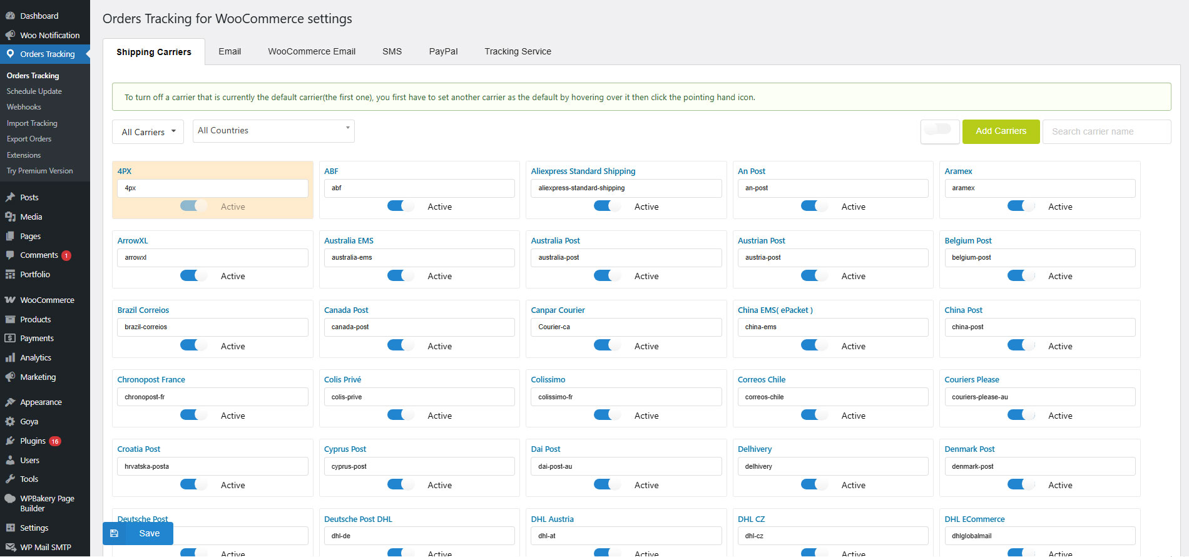Click the Marketing megaphone icon
The image size is (1189, 557).
[10, 377]
